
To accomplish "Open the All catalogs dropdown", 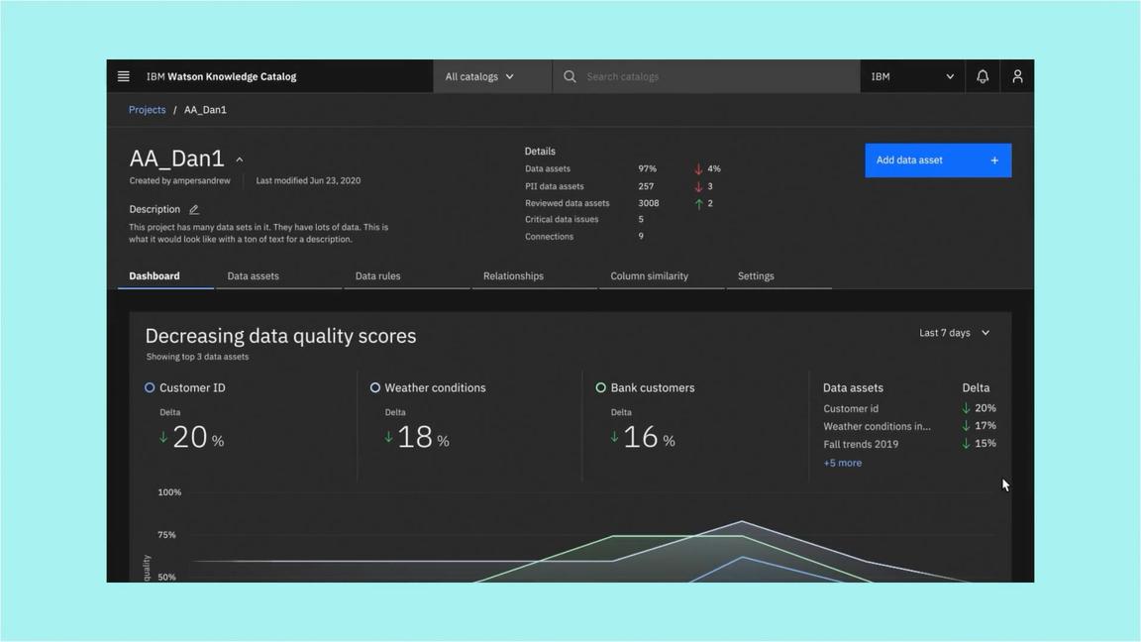I will [x=480, y=76].
